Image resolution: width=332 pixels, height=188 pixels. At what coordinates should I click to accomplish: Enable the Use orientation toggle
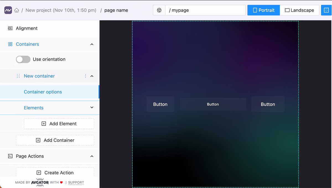point(23,59)
